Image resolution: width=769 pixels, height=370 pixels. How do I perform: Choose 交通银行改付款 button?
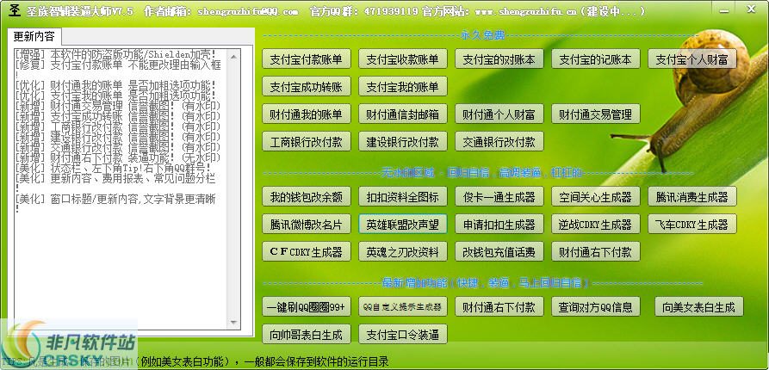click(499, 142)
